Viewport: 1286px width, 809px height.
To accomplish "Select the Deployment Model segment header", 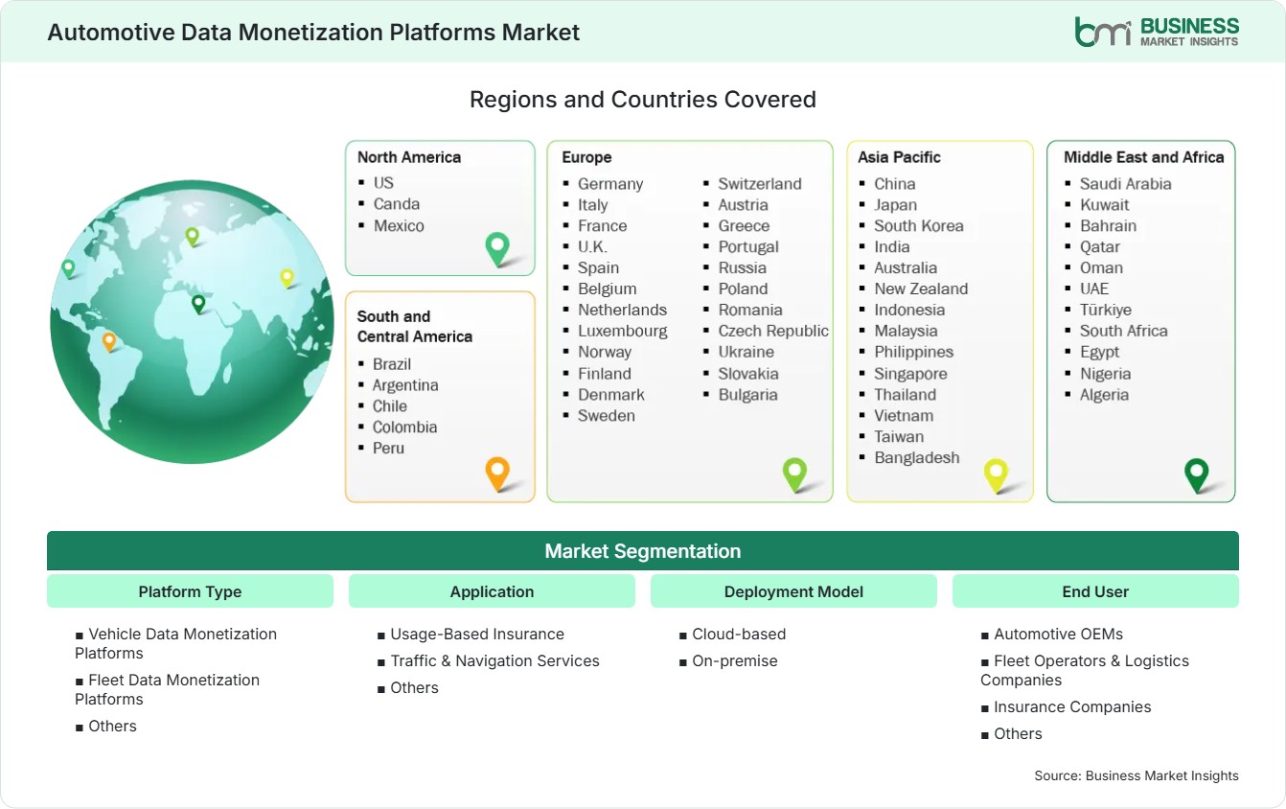I will [x=793, y=591].
